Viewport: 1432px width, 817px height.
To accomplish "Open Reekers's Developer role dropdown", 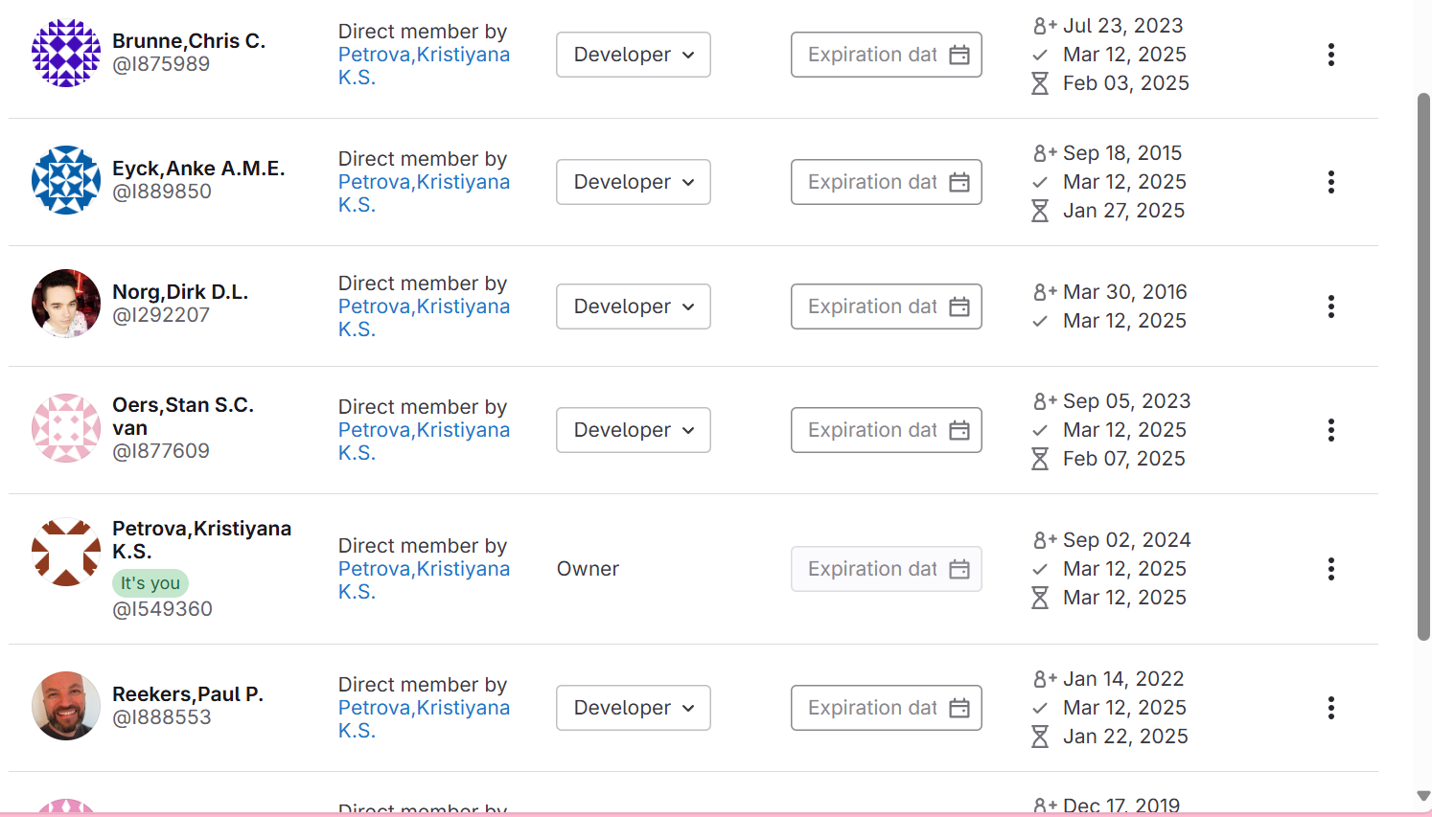I will (633, 708).
